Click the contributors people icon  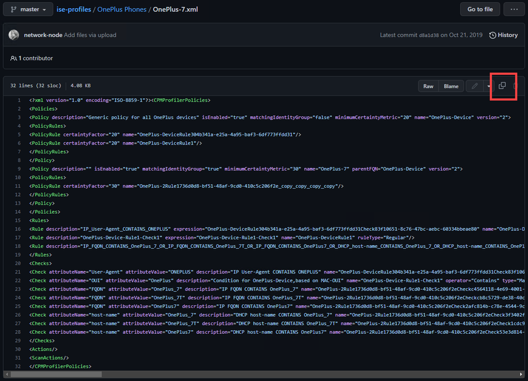13,58
